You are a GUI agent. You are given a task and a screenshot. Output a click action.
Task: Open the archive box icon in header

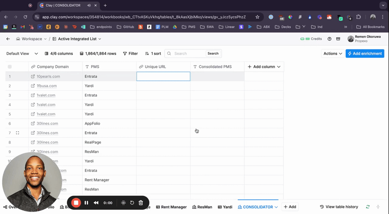pyautogui.click(x=338, y=39)
